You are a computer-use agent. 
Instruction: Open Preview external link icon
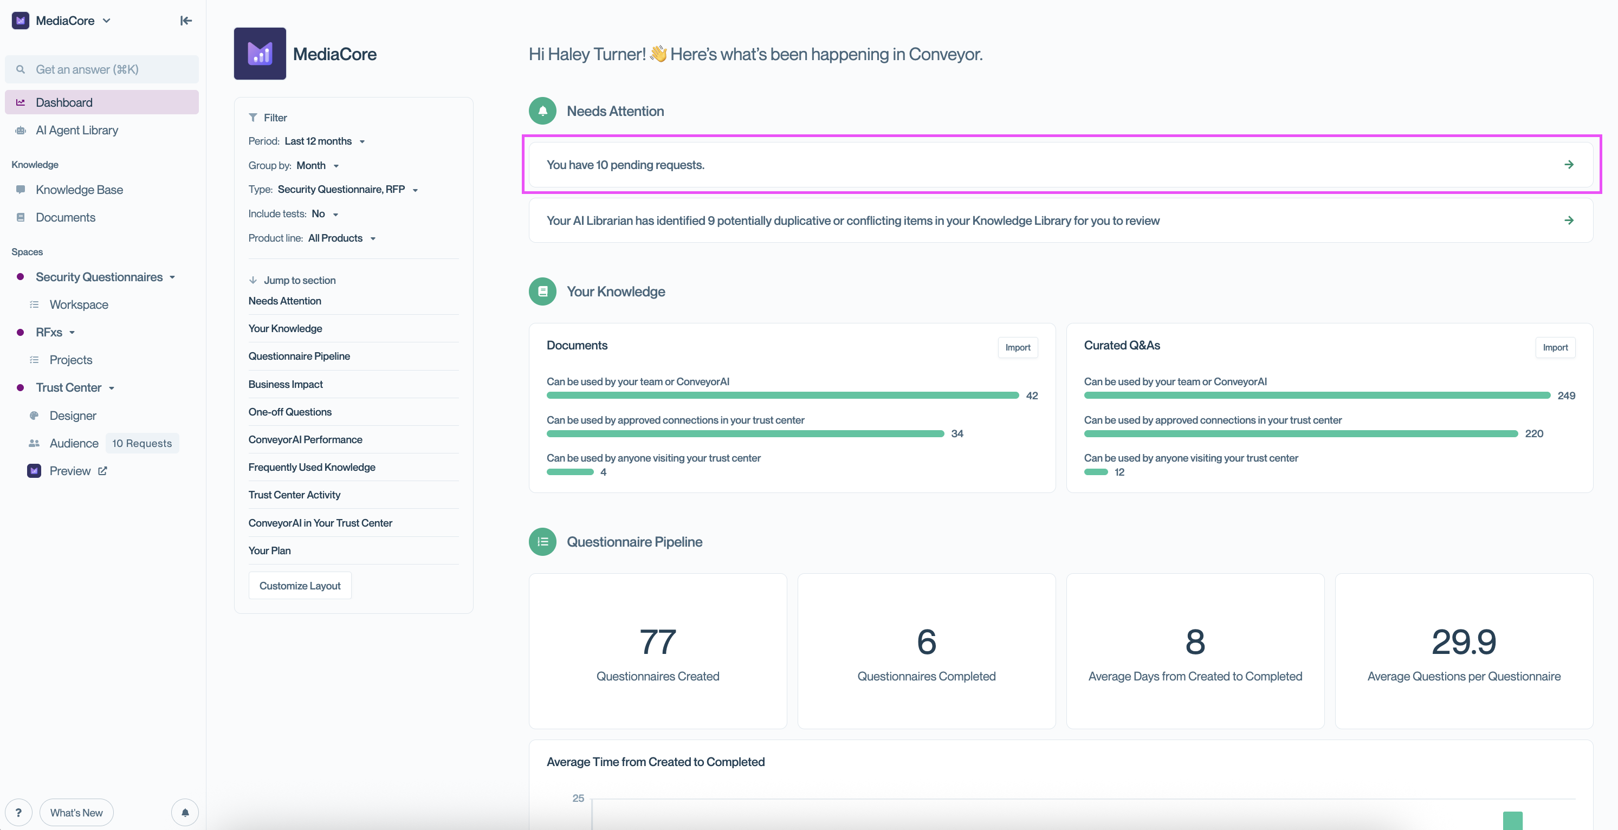click(103, 471)
